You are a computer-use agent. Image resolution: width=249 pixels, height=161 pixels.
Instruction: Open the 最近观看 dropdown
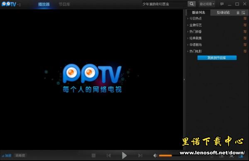[207, 4]
